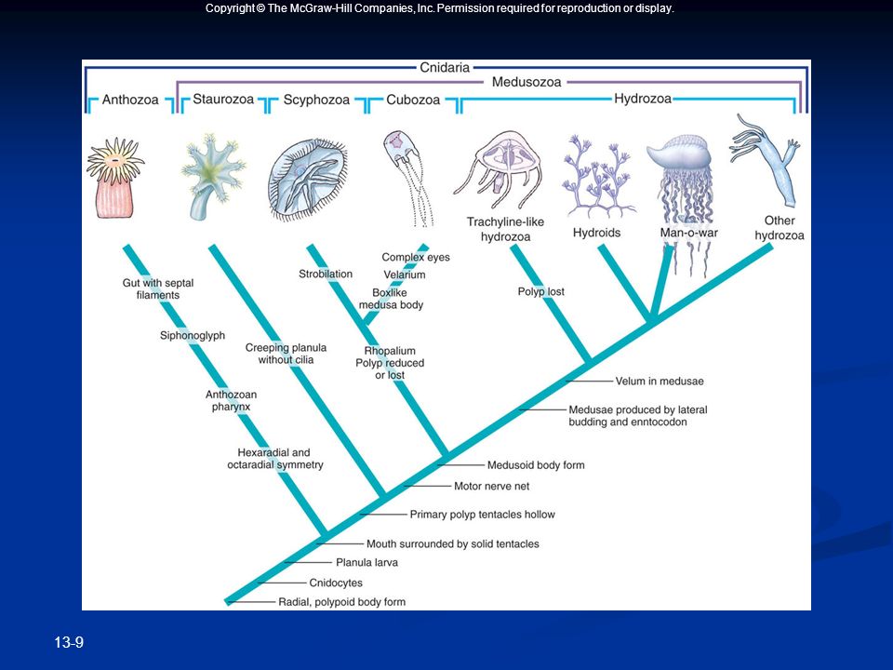Click the Trachyline-like hydrozoa medusa drawing

click(499, 171)
